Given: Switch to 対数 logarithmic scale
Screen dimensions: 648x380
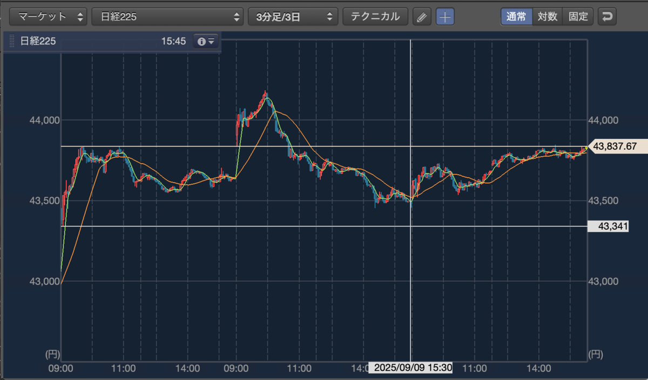Looking at the screenshot, I should (548, 17).
